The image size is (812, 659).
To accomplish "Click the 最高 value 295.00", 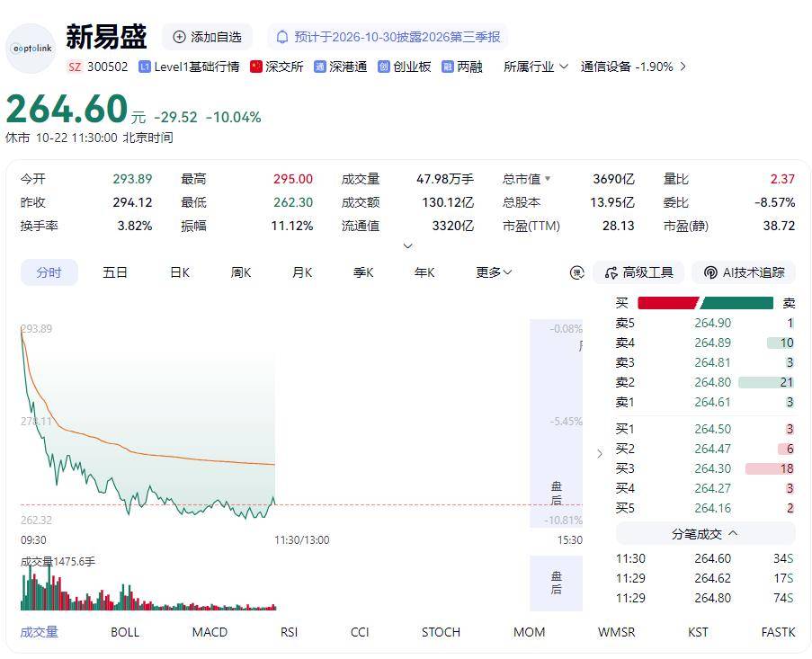I will tap(293, 179).
